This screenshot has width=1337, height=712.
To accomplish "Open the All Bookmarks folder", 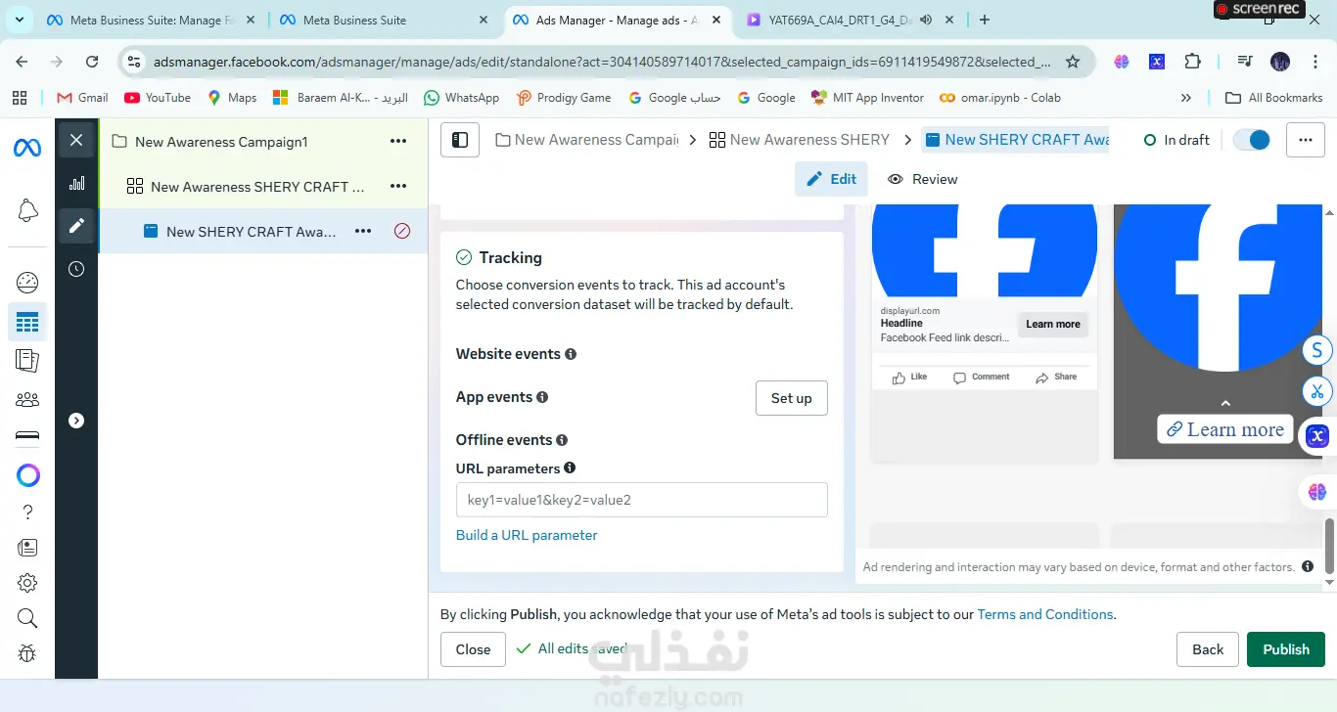I will coord(1274,98).
